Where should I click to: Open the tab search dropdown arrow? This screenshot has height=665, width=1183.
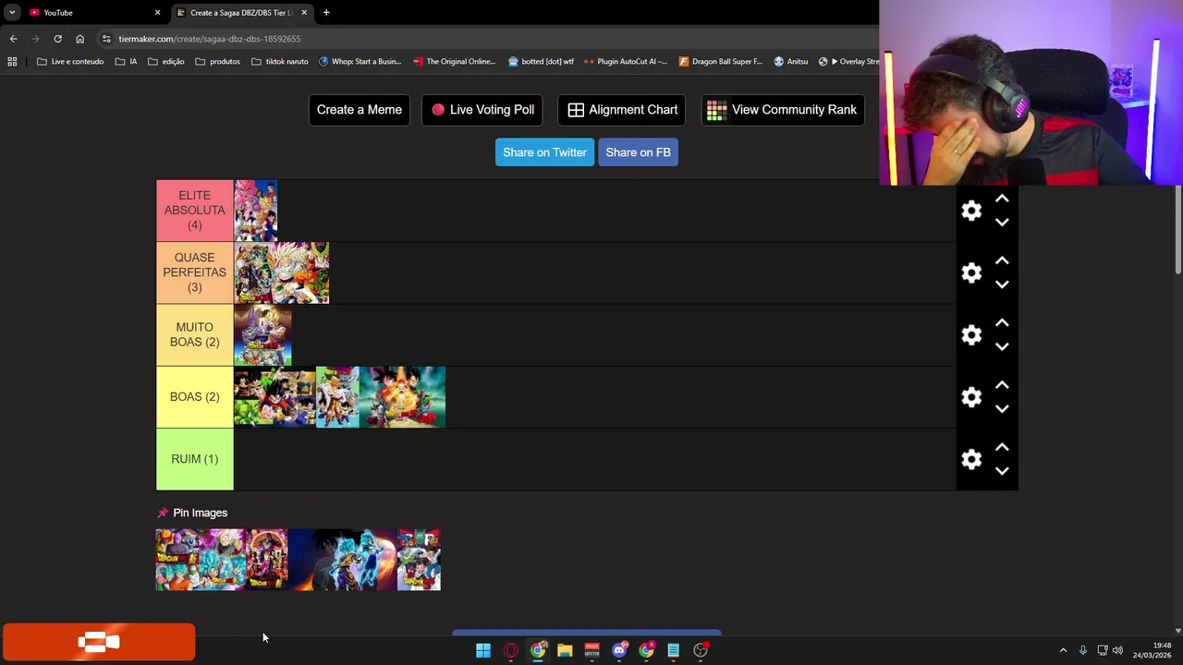11,13
